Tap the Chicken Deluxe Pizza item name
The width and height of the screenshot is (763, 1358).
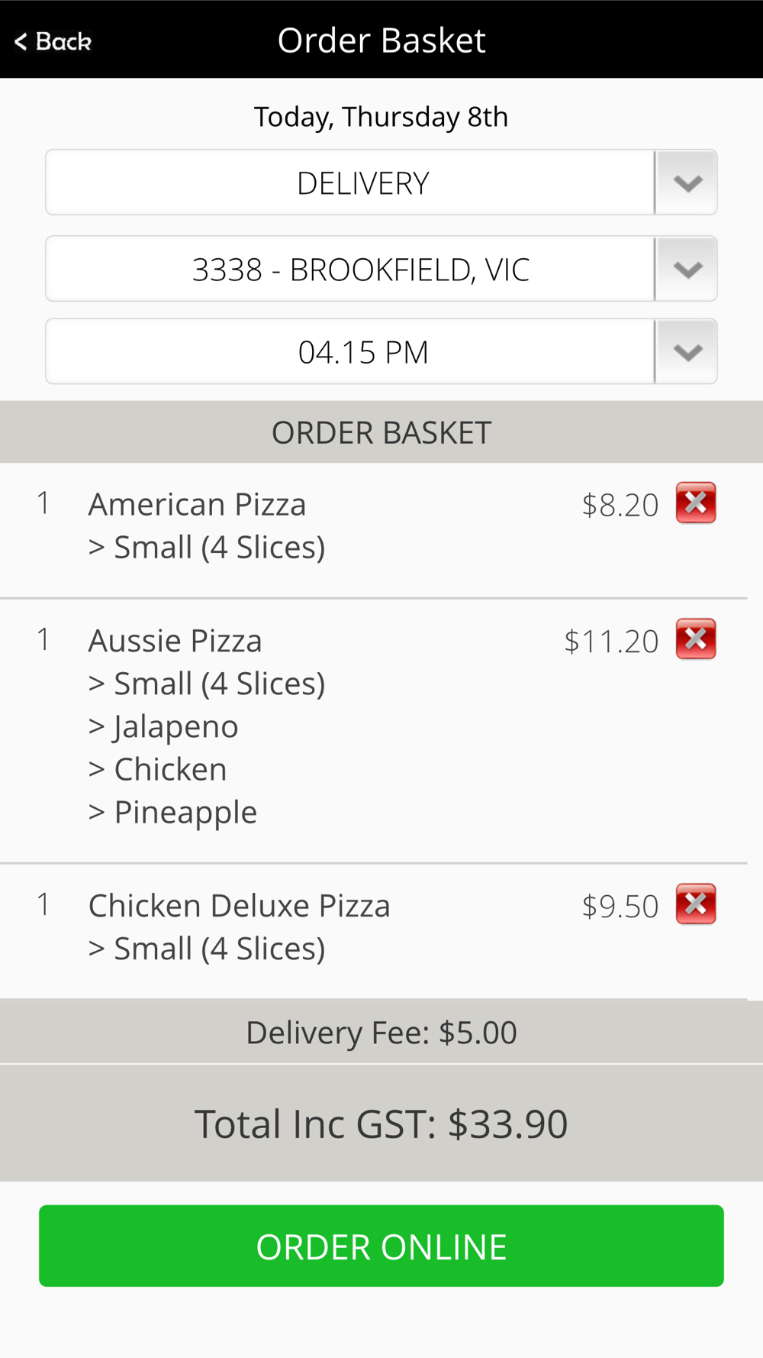(239, 906)
